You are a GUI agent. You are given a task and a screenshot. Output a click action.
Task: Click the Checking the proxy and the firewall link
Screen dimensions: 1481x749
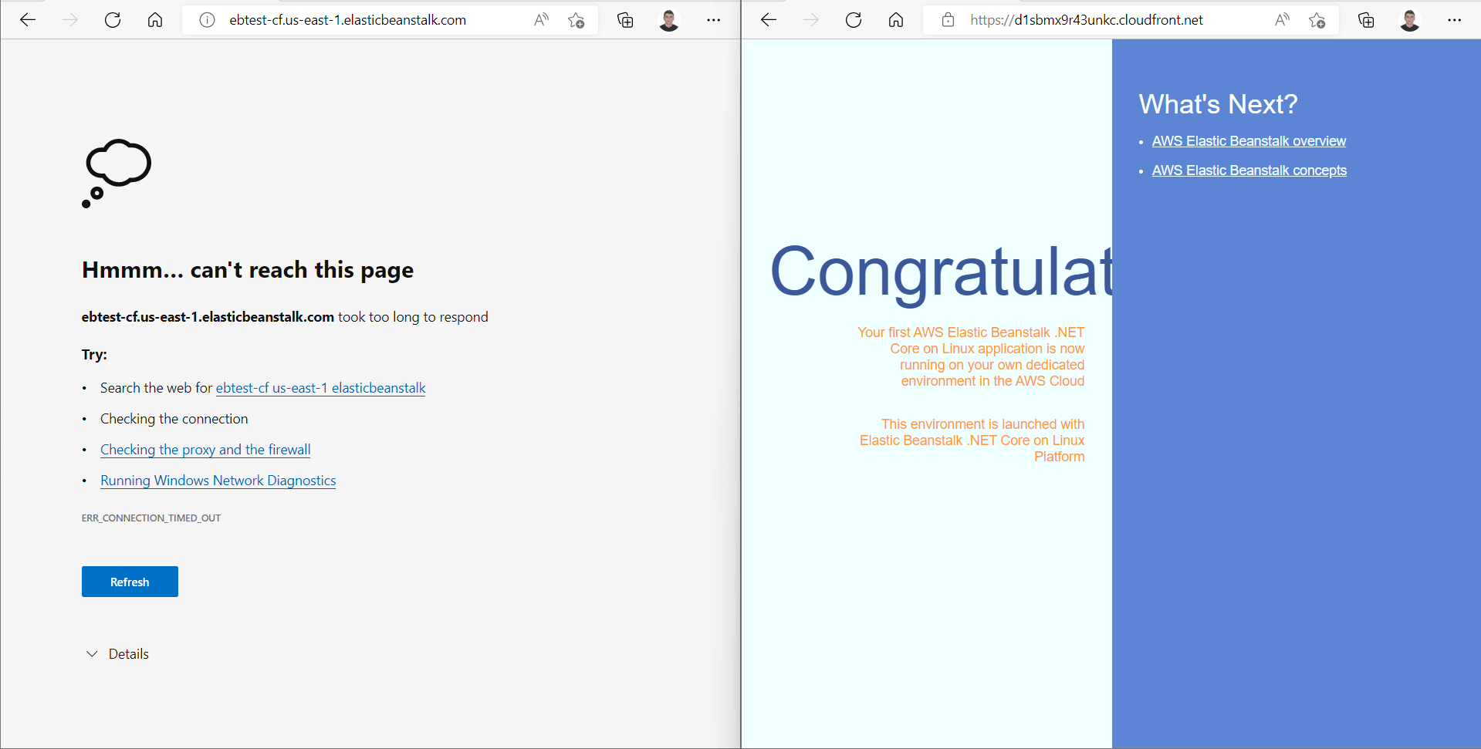205,450
